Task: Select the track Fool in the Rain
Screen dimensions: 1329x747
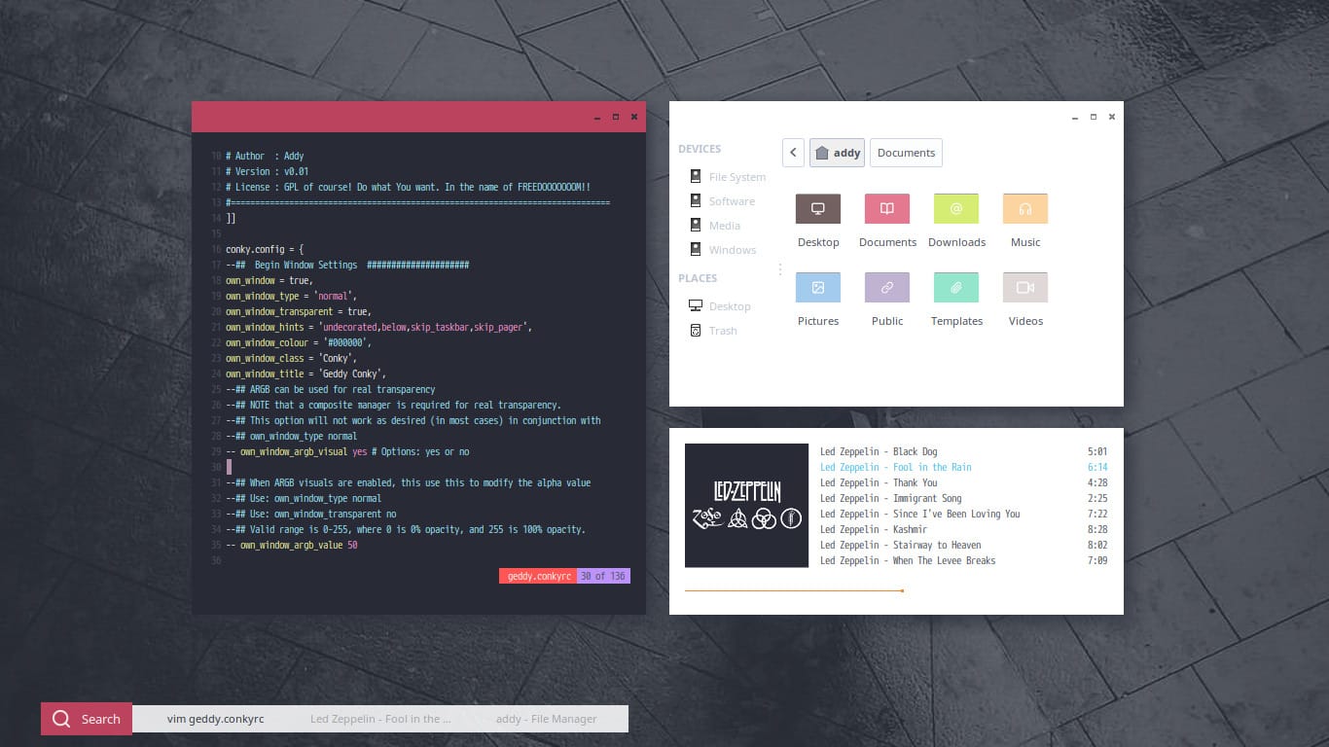Action: coord(896,467)
